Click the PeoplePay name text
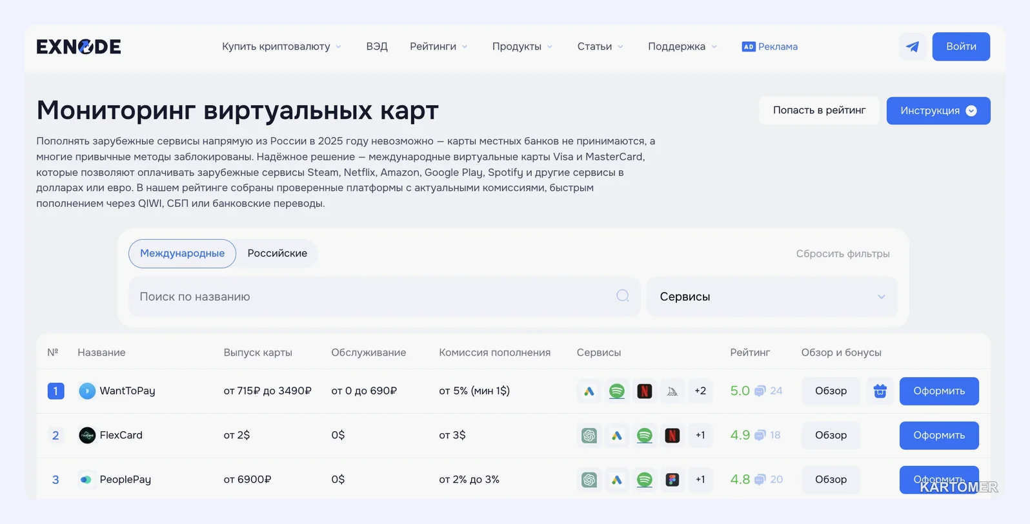Viewport: 1030px width, 524px height. 125,480
